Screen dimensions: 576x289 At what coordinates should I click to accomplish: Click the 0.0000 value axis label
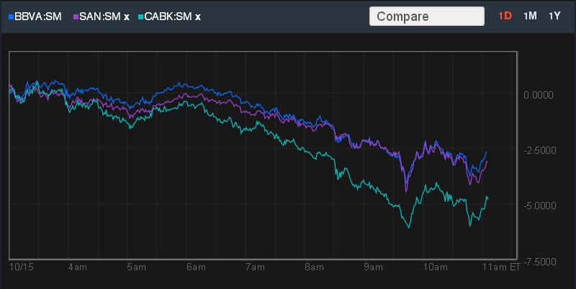coord(539,96)
